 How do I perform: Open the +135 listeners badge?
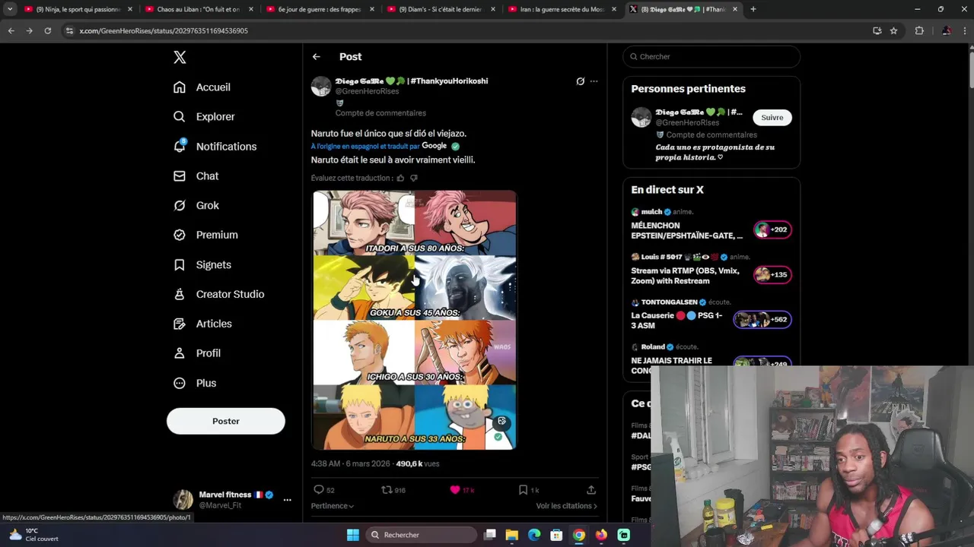772,274
